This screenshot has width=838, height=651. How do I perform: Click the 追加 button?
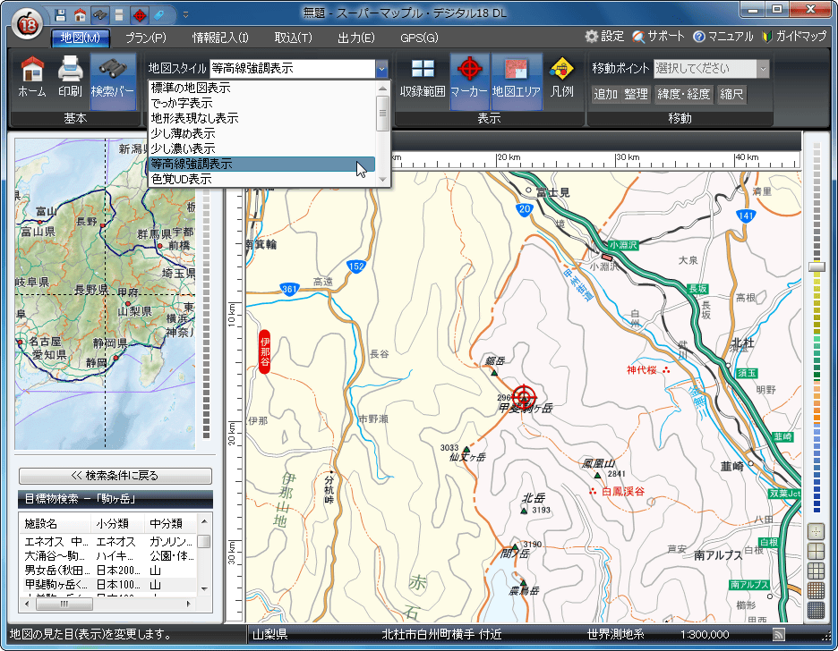click(605, 95)
